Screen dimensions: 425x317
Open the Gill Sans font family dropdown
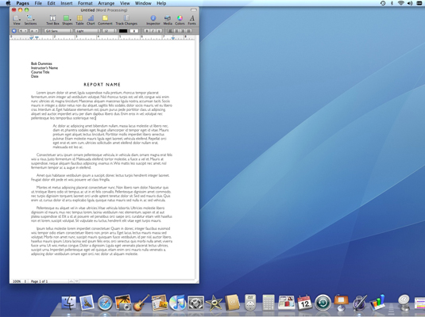pos(58,31)
